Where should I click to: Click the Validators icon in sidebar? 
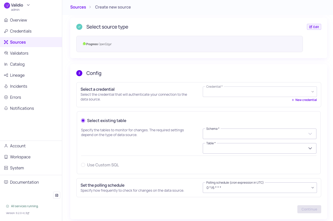coord(6,53)
